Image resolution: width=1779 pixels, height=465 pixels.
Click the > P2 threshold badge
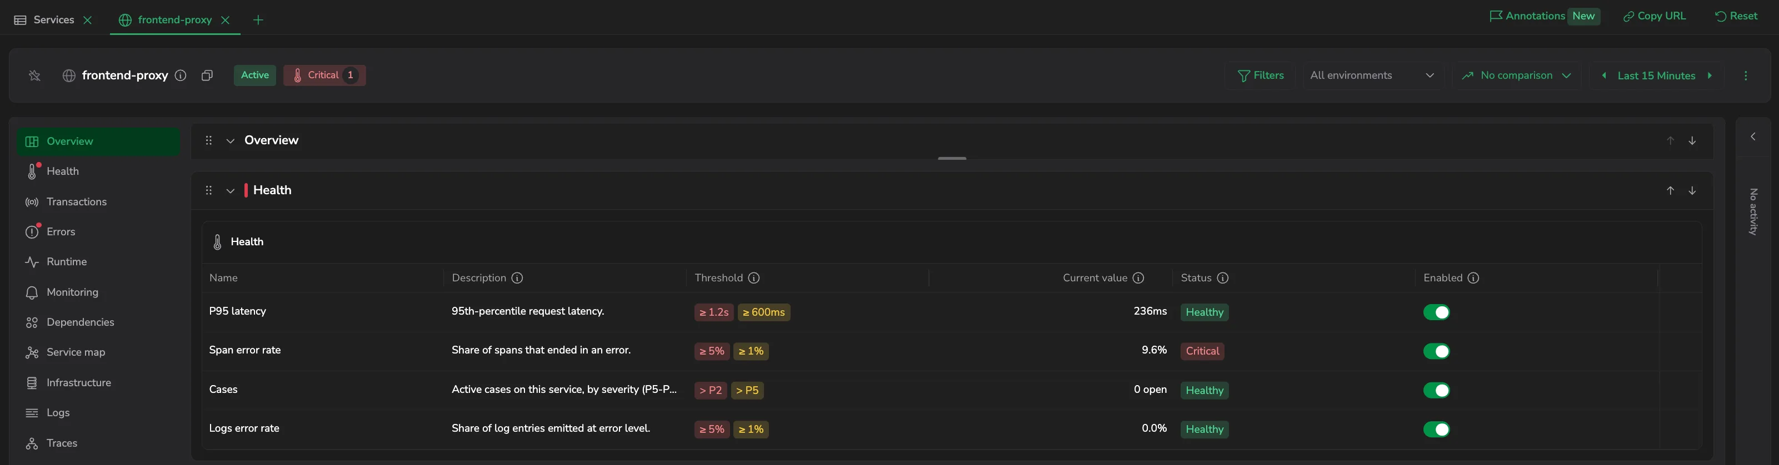pos(711,391)
